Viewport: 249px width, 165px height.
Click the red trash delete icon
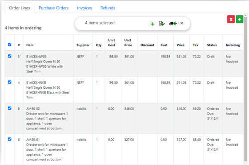click(x=231, y=19)
